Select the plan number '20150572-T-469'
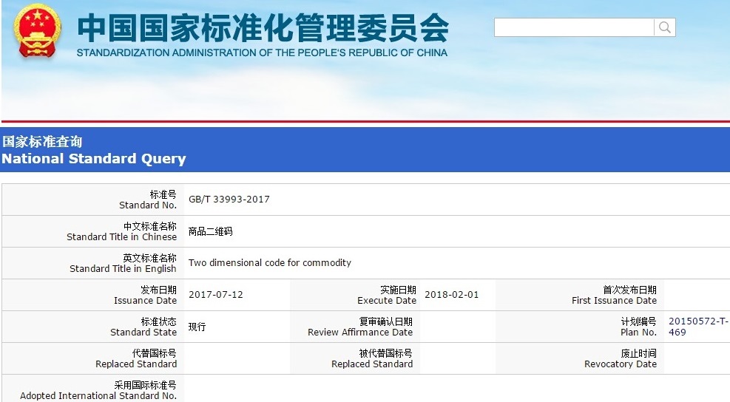Image resolution: width=730 pixels, height=402 pixels. click(x=698, y=327)
